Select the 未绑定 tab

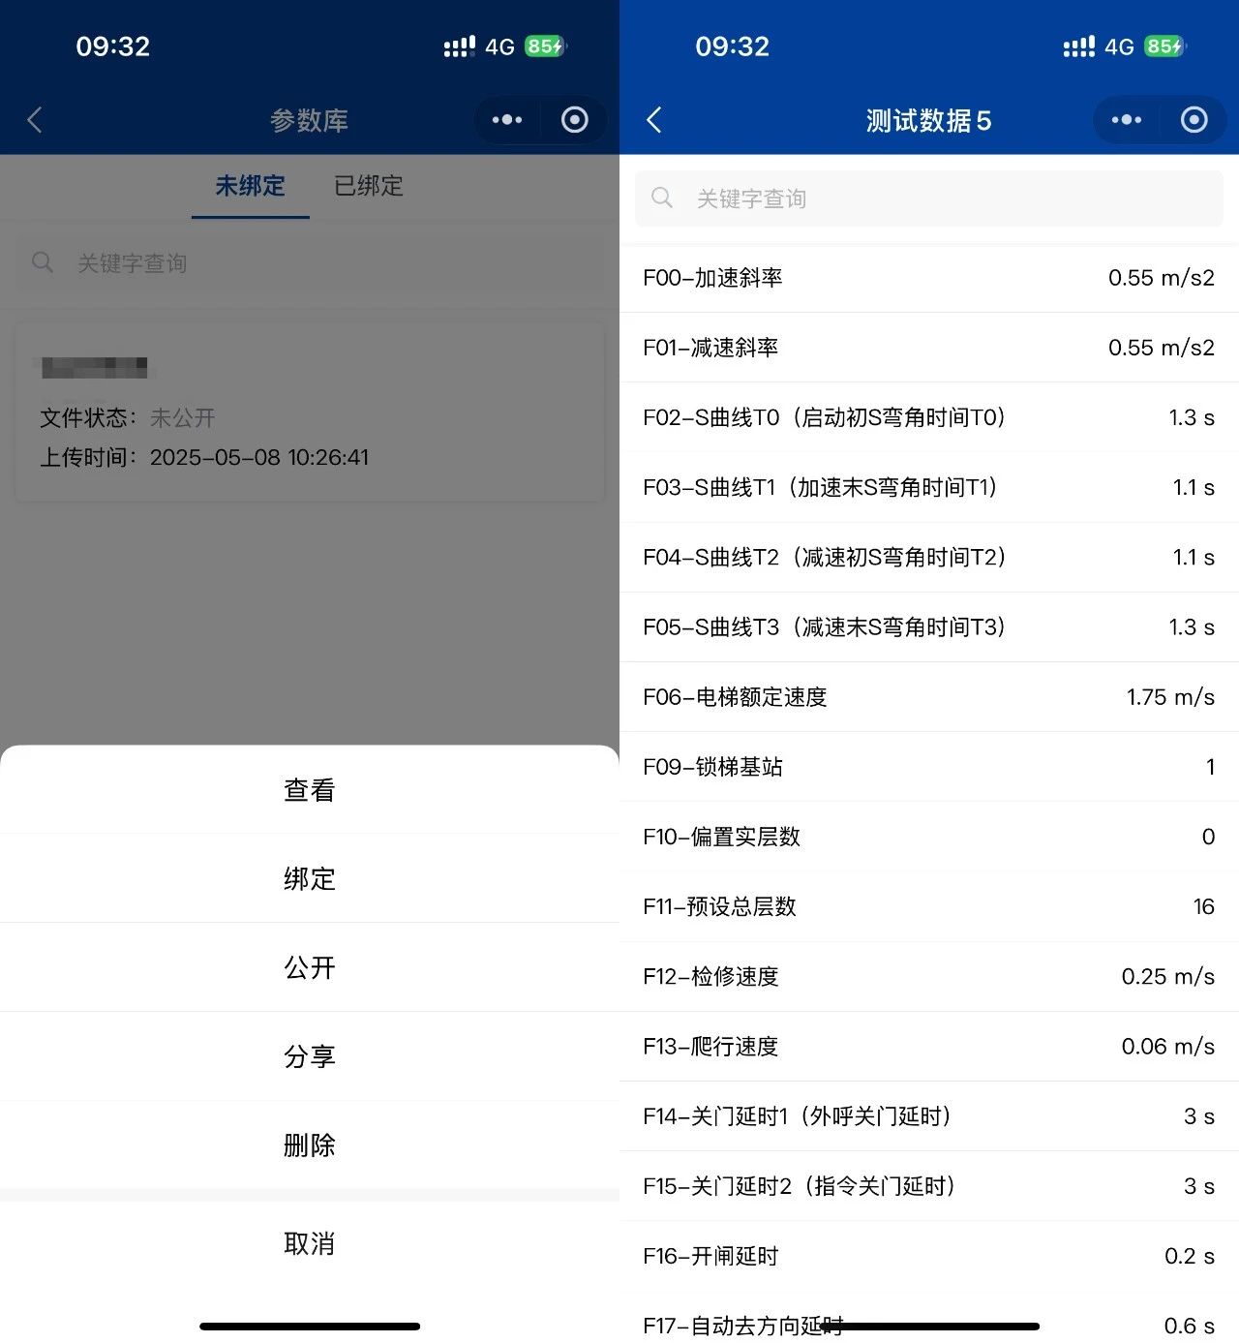click(x=250, y=186)
